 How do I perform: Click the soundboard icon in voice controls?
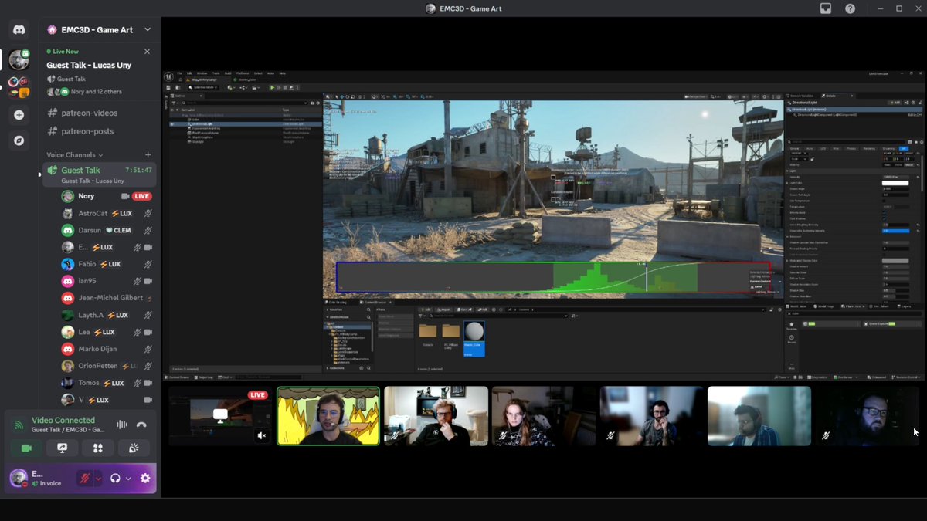[x=132, y=448]
